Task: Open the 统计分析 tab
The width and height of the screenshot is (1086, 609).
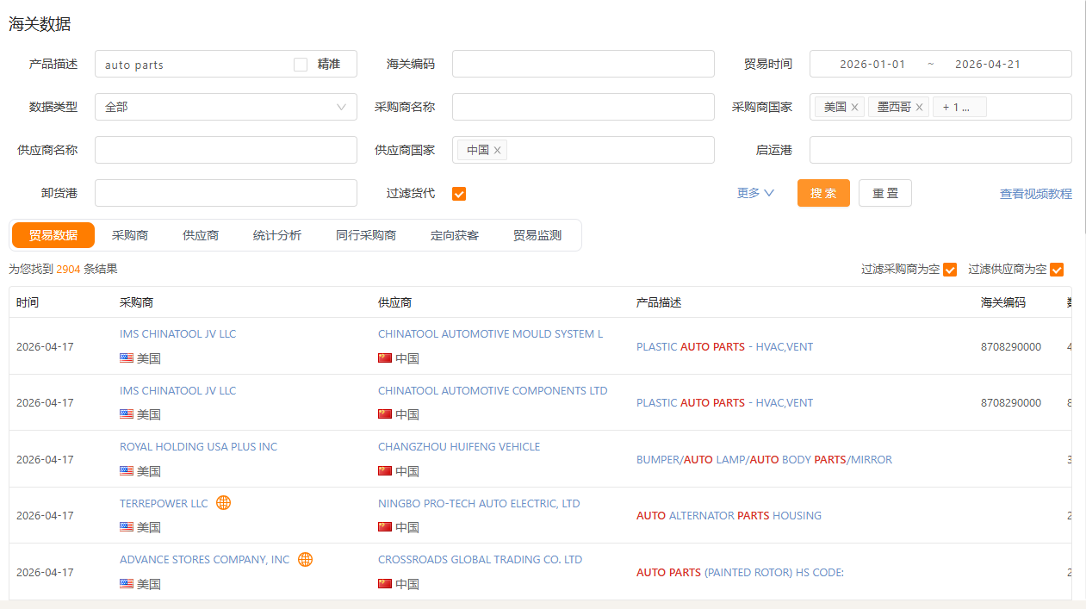Action: pos(277,235)
